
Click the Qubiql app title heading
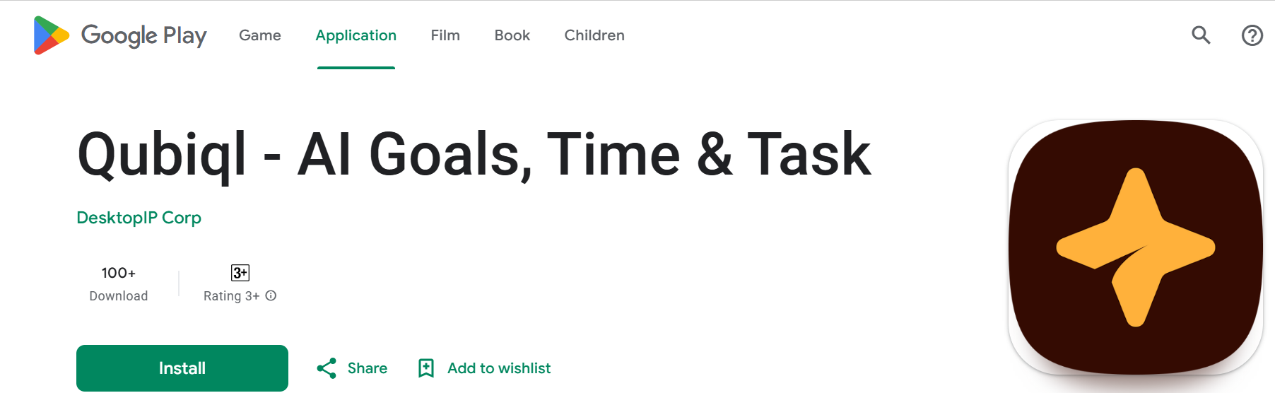pyautogui.click(x=474, y=155)
